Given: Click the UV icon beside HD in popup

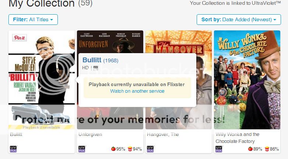Looking at the screenshot, I should pyautogui.click(x=95, y=68).
